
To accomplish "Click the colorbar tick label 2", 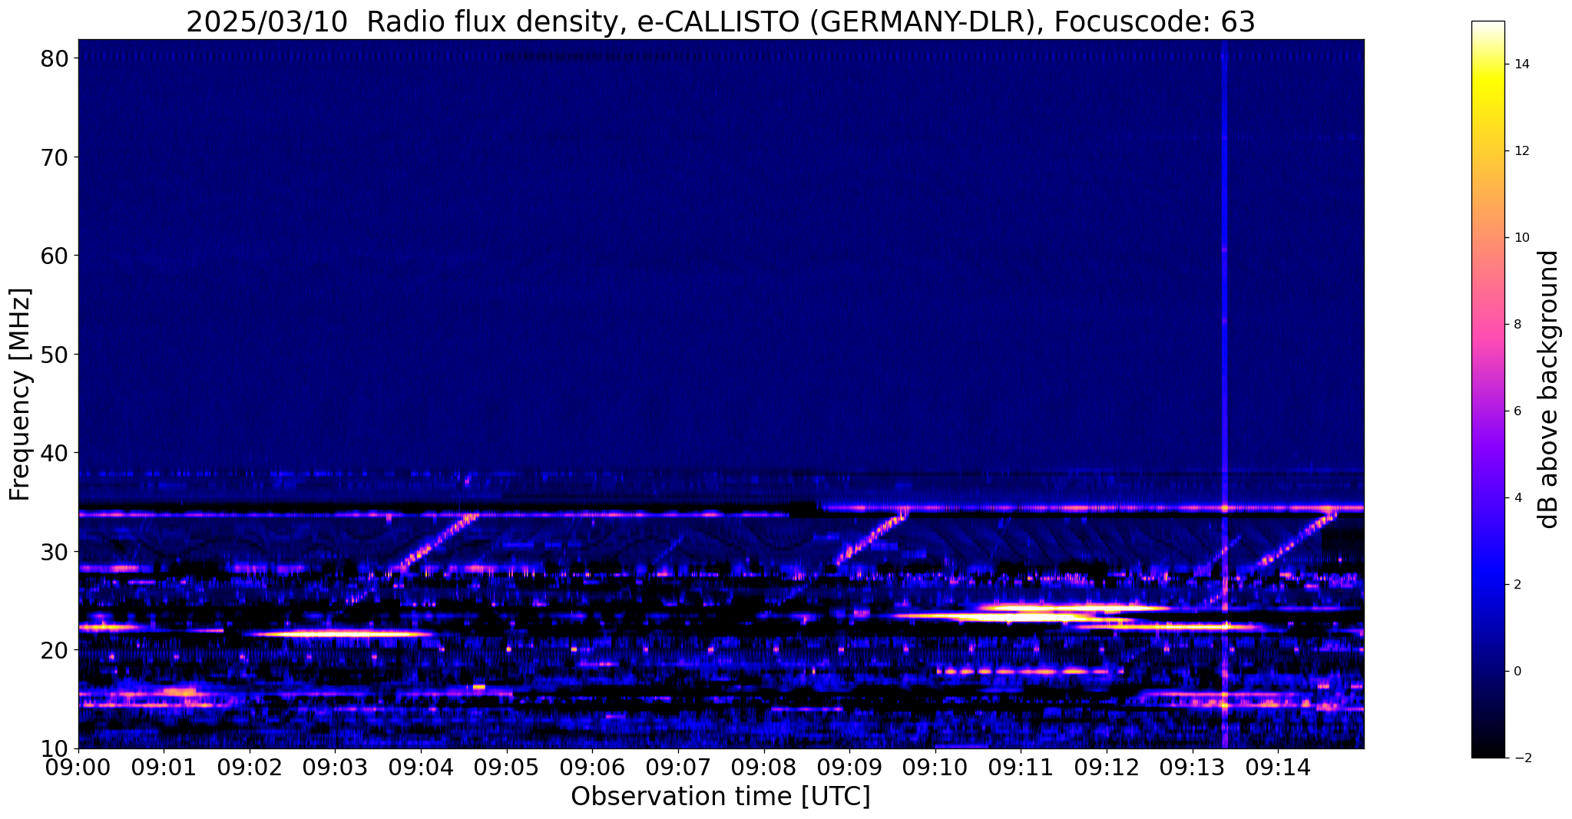I will coord(1517,585).
